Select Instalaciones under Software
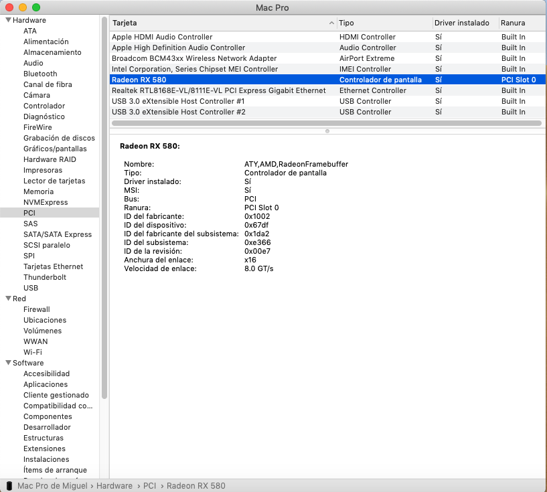 (x=46, y=460)
